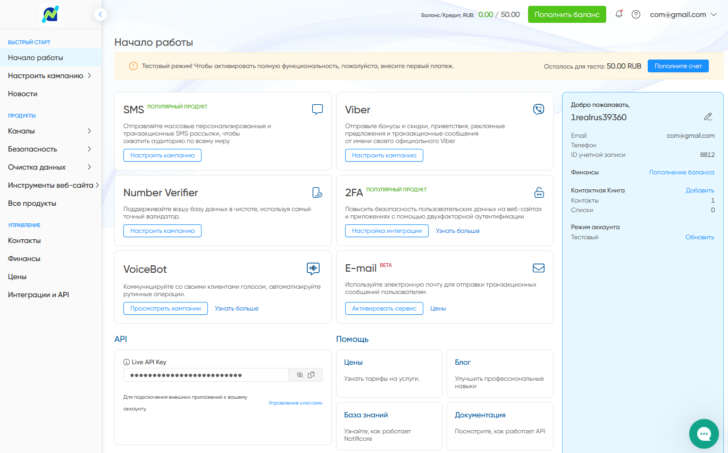This screenshot has height=453, width=728.
Task: Click the Number Verifier phone icon
Action: click(x=317, y=192)
